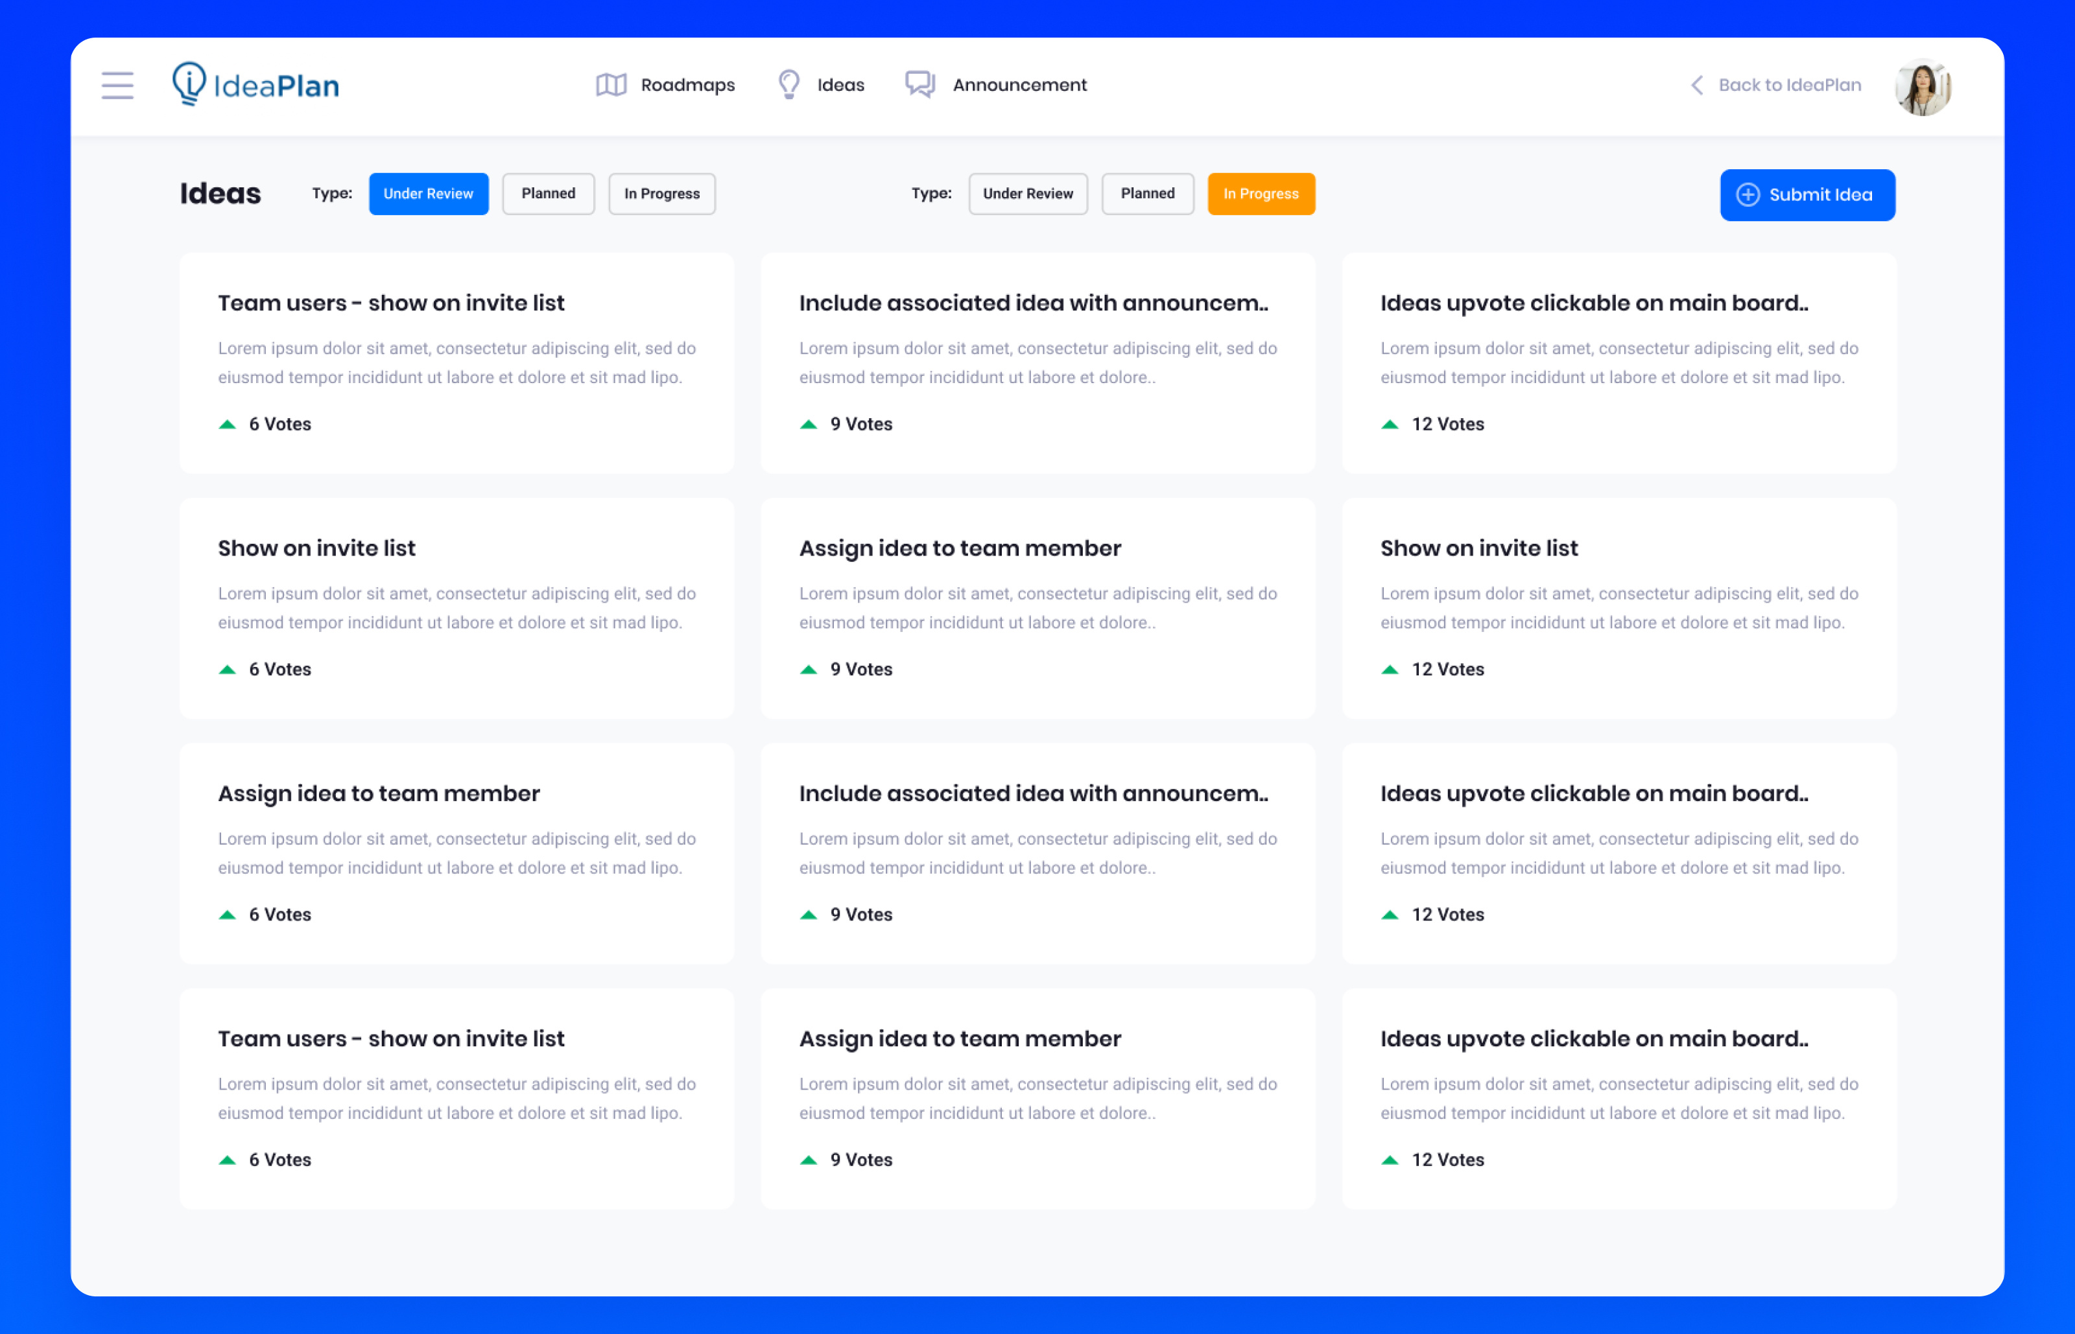The width and height of the screenshot is (2075, 1334).
Task: Click the plus icon on Submit Idea
Action: tap(1749, 195)
